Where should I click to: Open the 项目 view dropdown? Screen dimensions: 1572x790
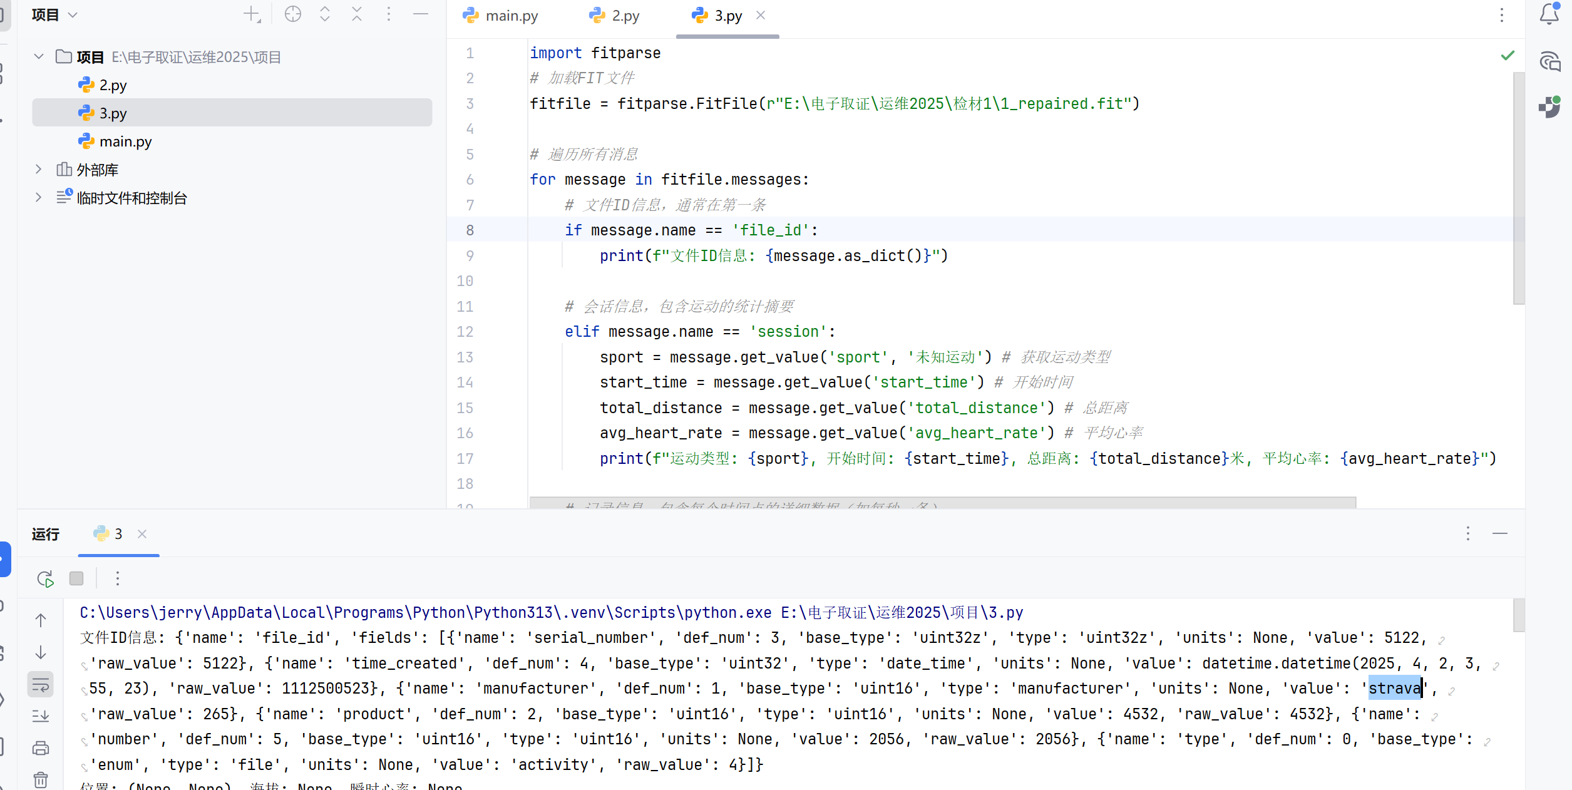coord(54,14)
